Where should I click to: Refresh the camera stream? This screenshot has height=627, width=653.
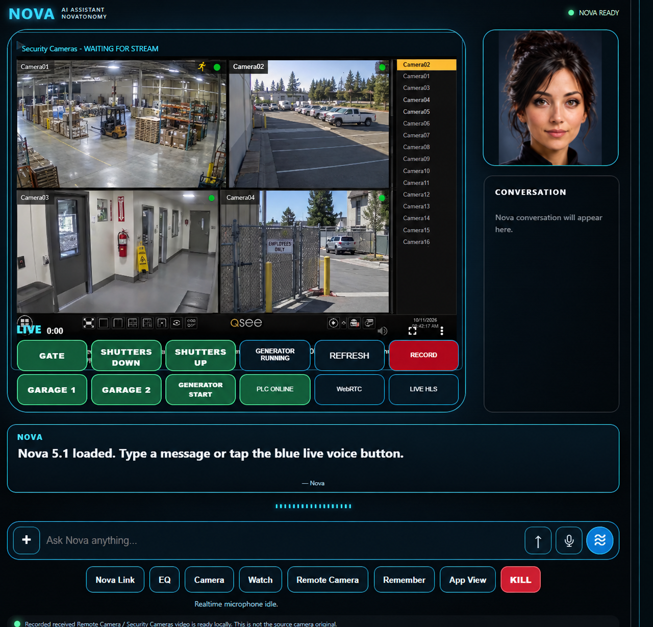pos(349,355)
